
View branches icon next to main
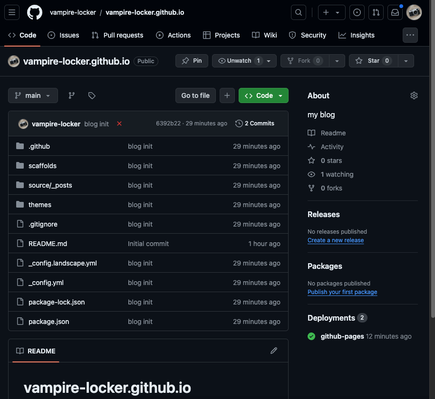pos(72,95)
